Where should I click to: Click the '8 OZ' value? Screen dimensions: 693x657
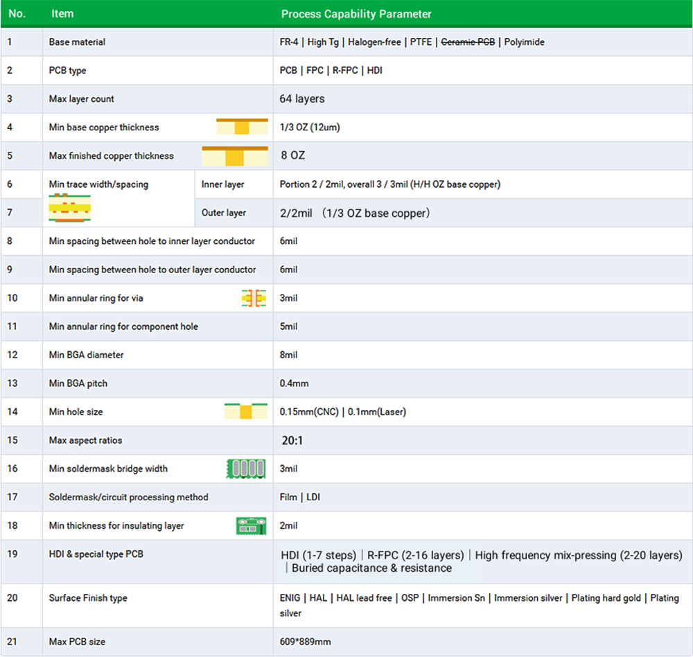pyautogui.click(x=292, y=155)
